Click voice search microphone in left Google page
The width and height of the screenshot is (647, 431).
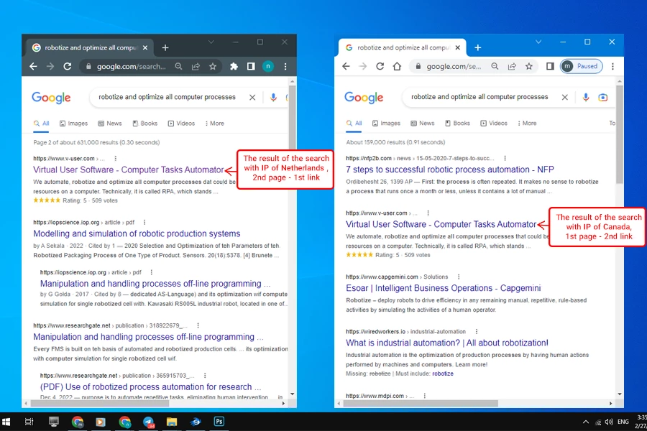pyautogui.click(x=273, y=98)
